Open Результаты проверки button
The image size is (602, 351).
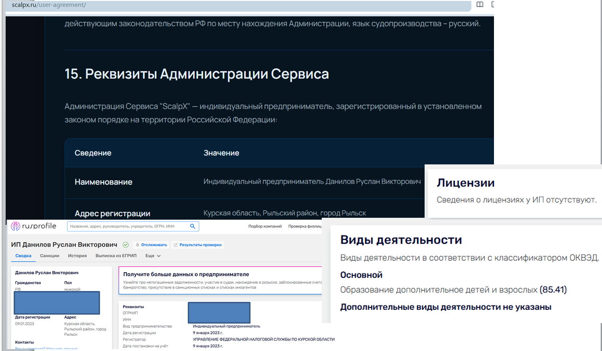(197, 245)
